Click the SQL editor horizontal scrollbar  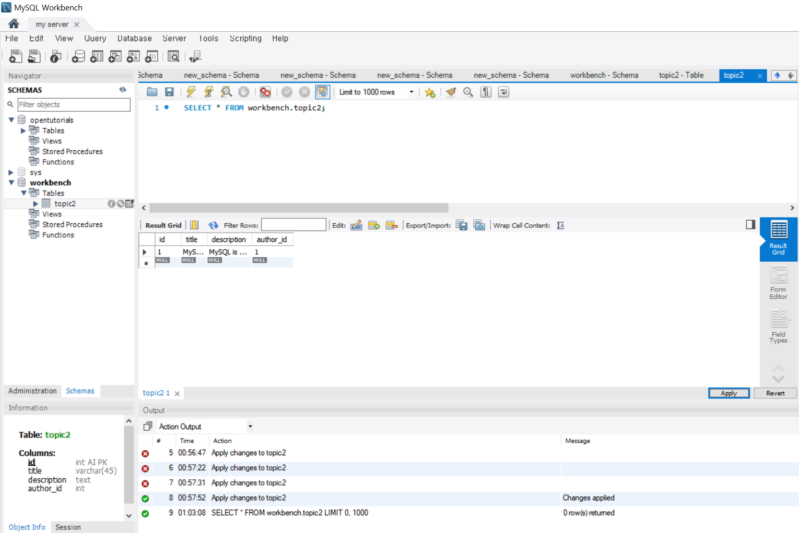pyautogui.click(x=299, y=208)
